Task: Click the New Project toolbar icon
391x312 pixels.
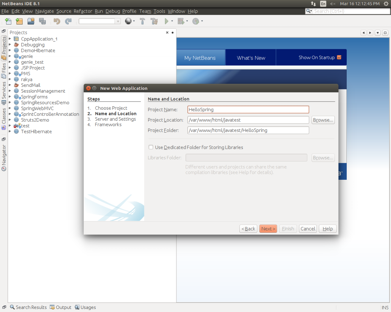Action: coord(19,21)
